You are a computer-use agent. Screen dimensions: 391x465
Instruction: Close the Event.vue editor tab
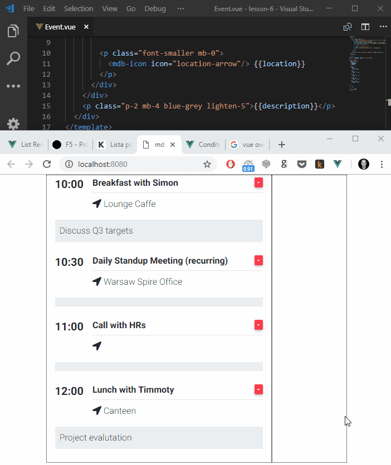86,27
